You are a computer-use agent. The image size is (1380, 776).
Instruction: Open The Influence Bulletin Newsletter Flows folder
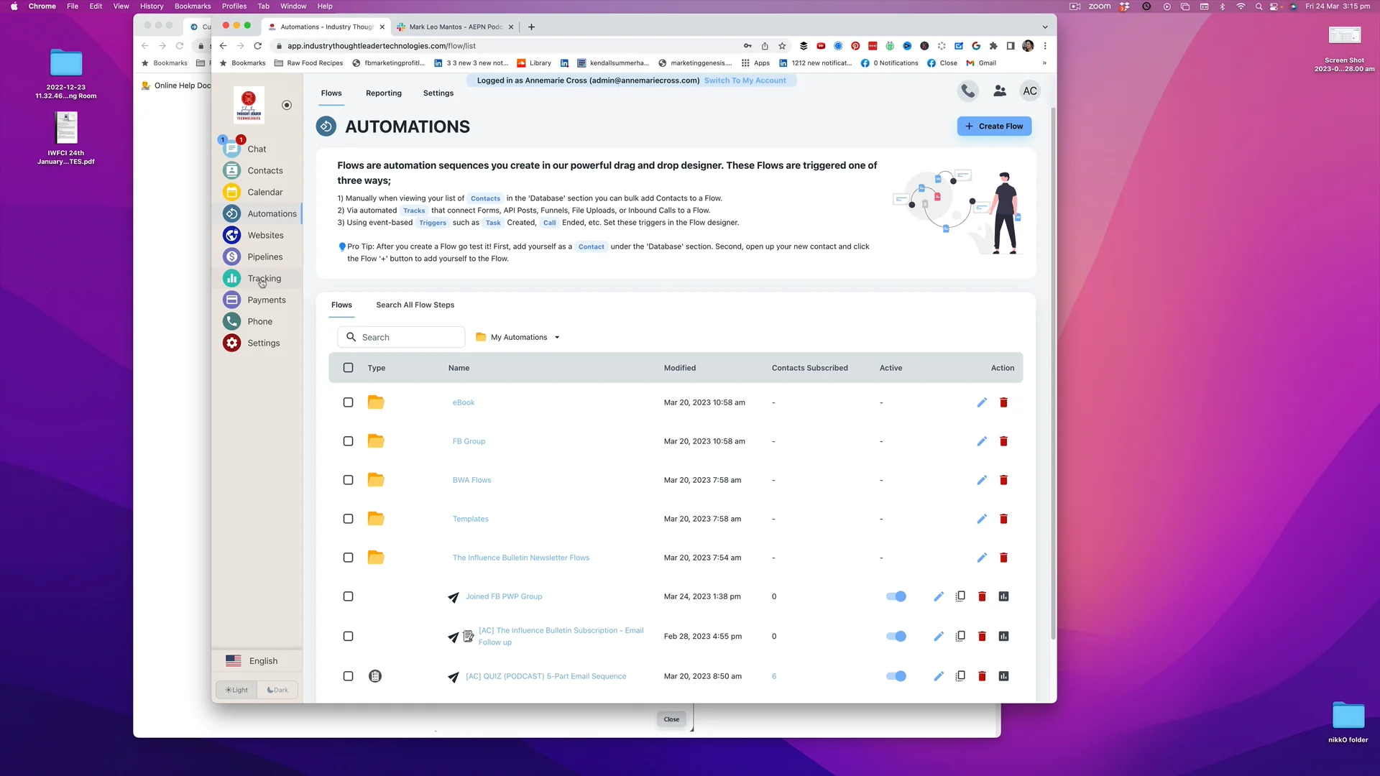pos(521,558)
